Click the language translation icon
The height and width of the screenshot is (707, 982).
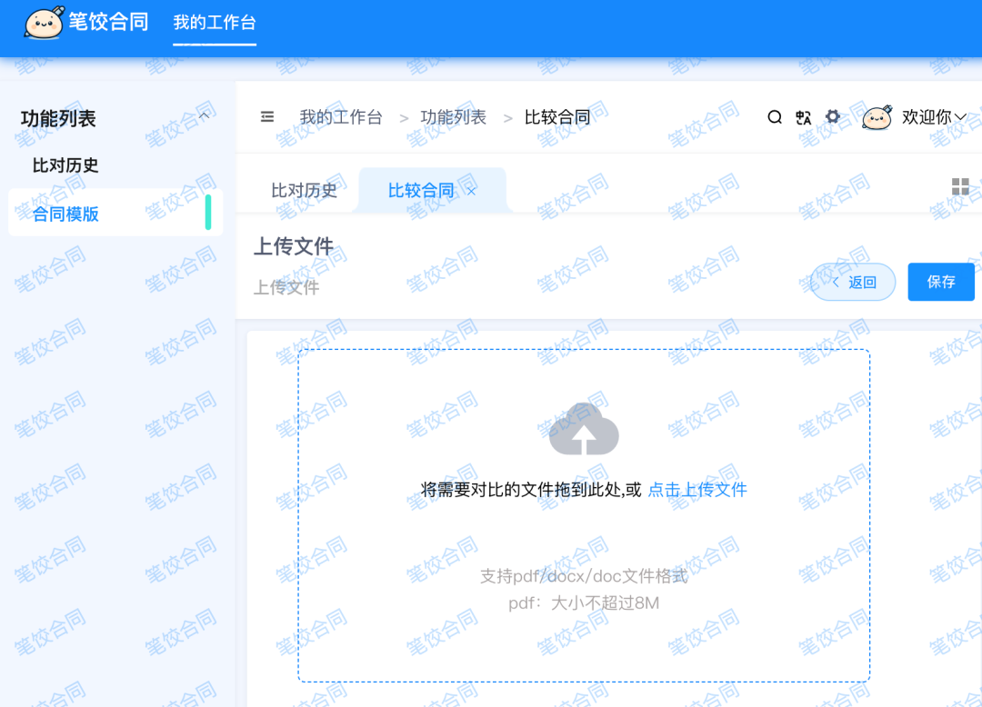[x=803, y=116]
